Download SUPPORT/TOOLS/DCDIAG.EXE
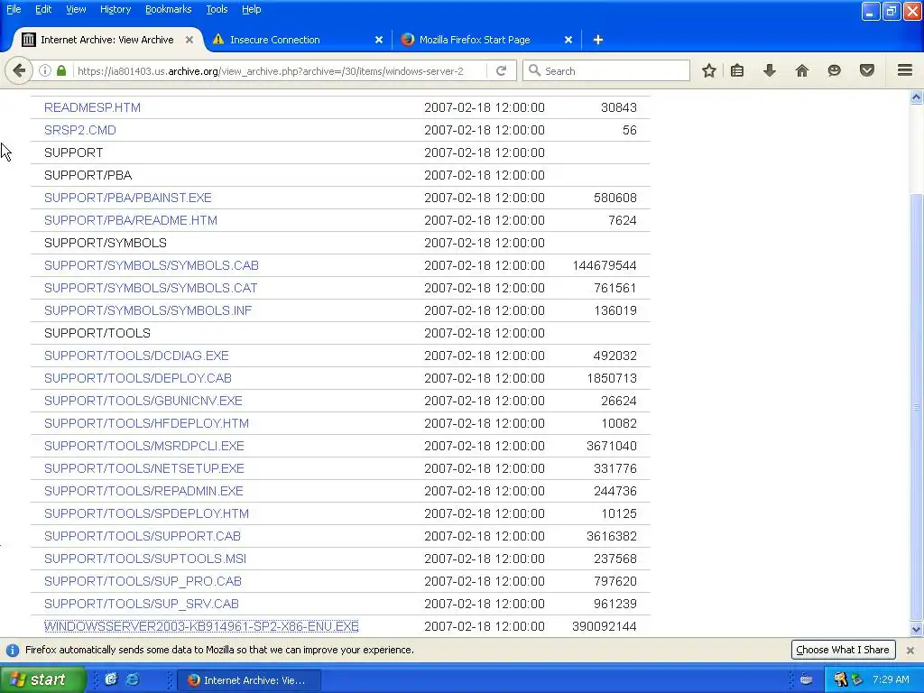Screen dimensions: 924x693 pos(136,356)
